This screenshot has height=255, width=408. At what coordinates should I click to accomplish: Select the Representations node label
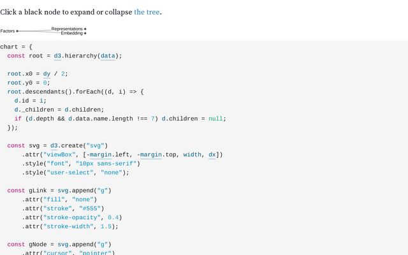point(67,29)
